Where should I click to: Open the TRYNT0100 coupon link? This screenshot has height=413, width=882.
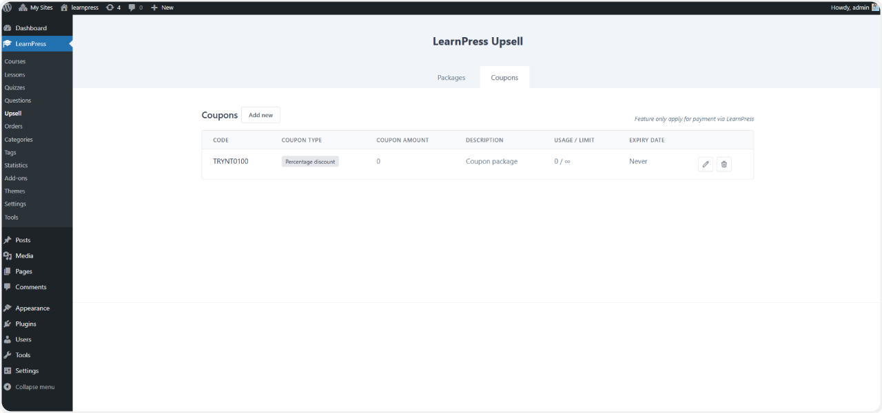pos(229,160)
